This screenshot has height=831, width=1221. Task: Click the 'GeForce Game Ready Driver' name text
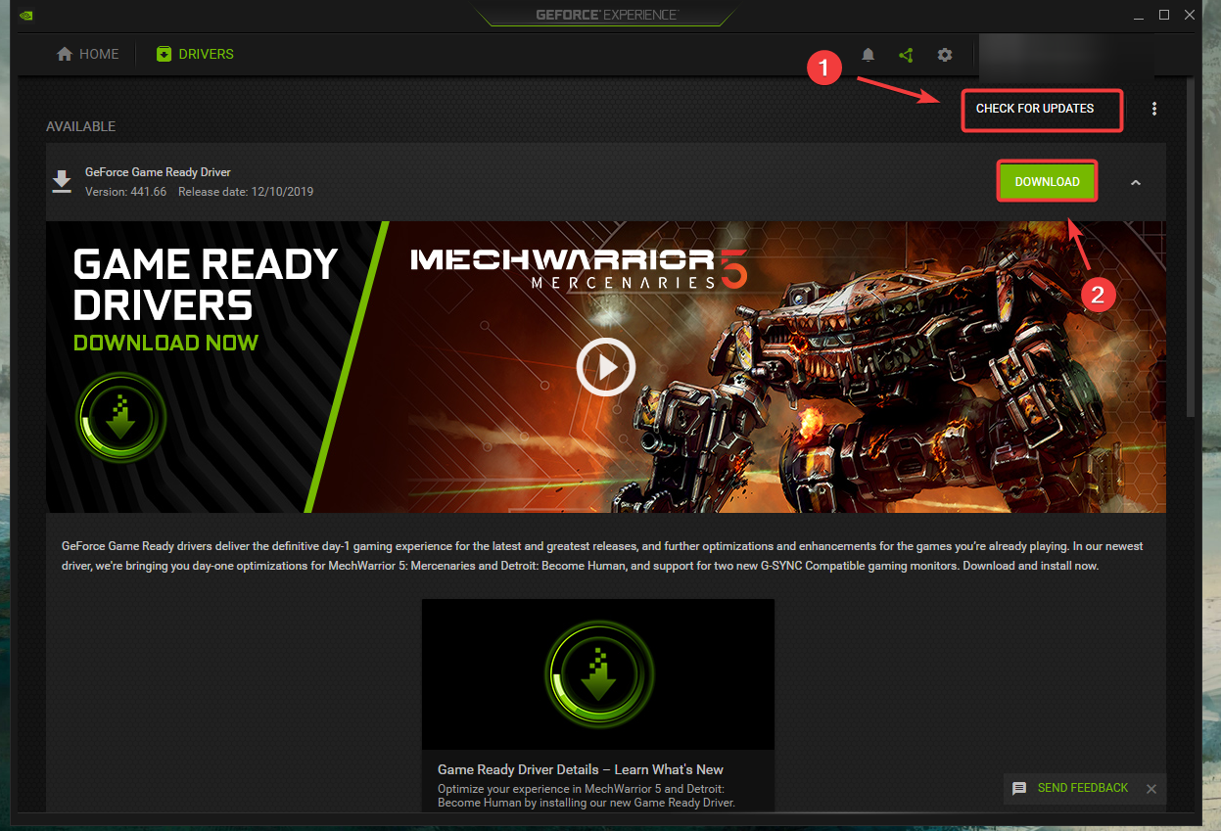pos(158,172)
